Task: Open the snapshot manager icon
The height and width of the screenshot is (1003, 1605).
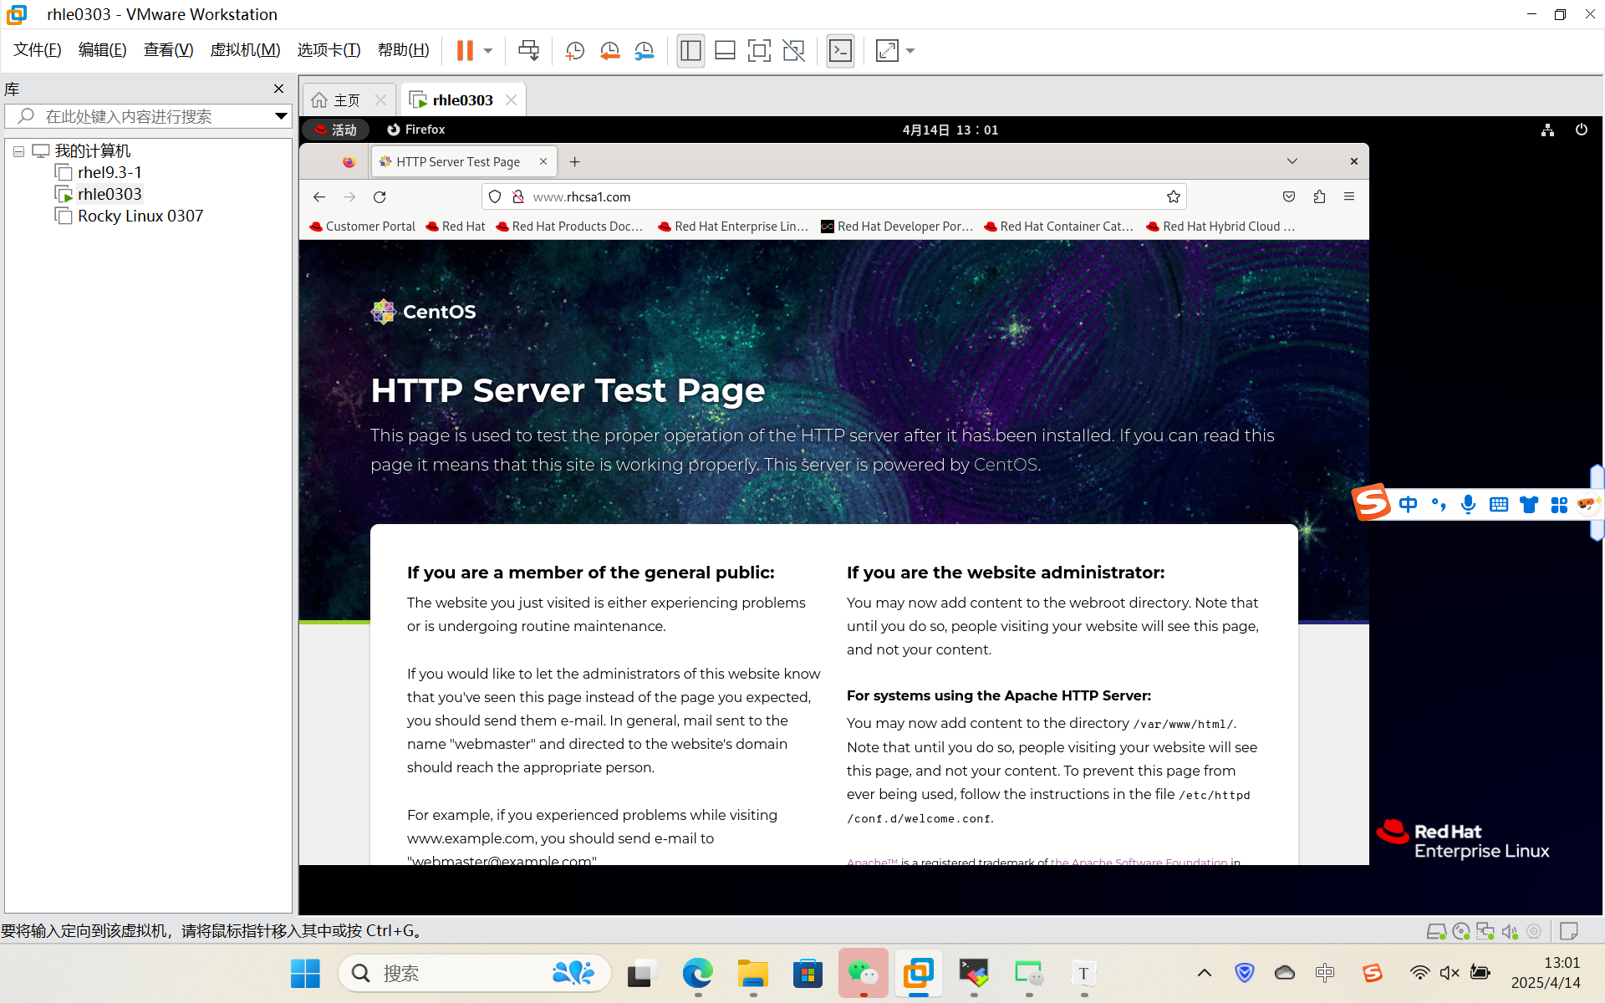Action: [x=644, y=51]
